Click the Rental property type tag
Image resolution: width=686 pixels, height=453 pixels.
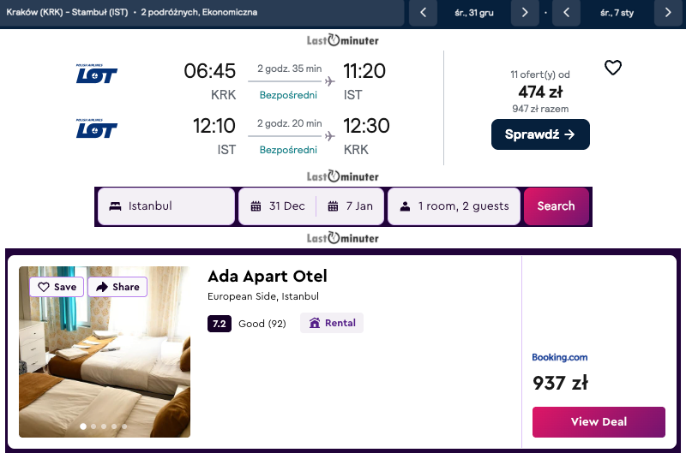(x=332, y=324)
